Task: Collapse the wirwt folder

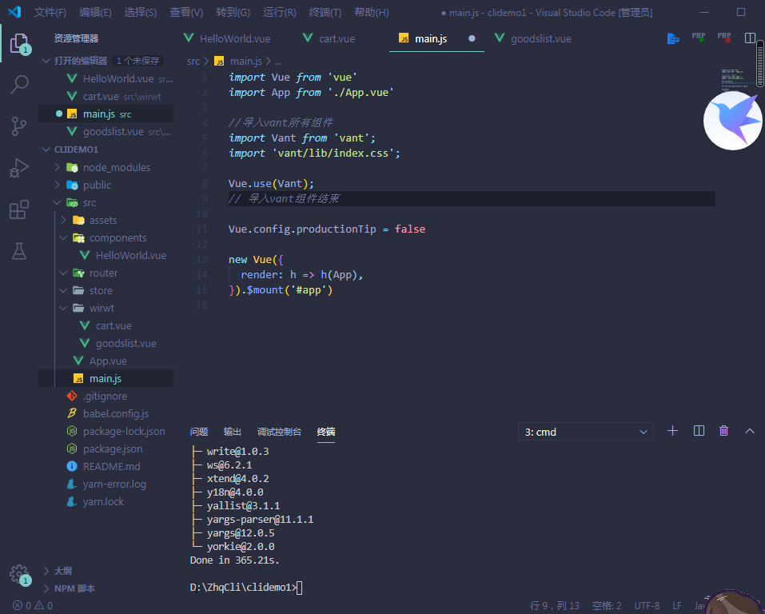Action: click(63, 308)
